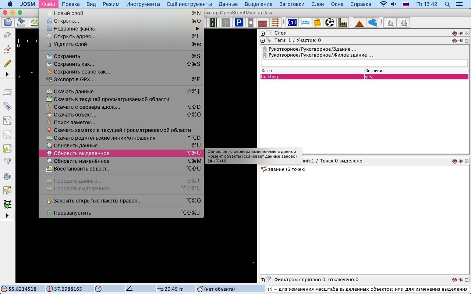The image size is (471, 294).
Task: Click the first preset search magnifier icon
Action: click(390, 23)
